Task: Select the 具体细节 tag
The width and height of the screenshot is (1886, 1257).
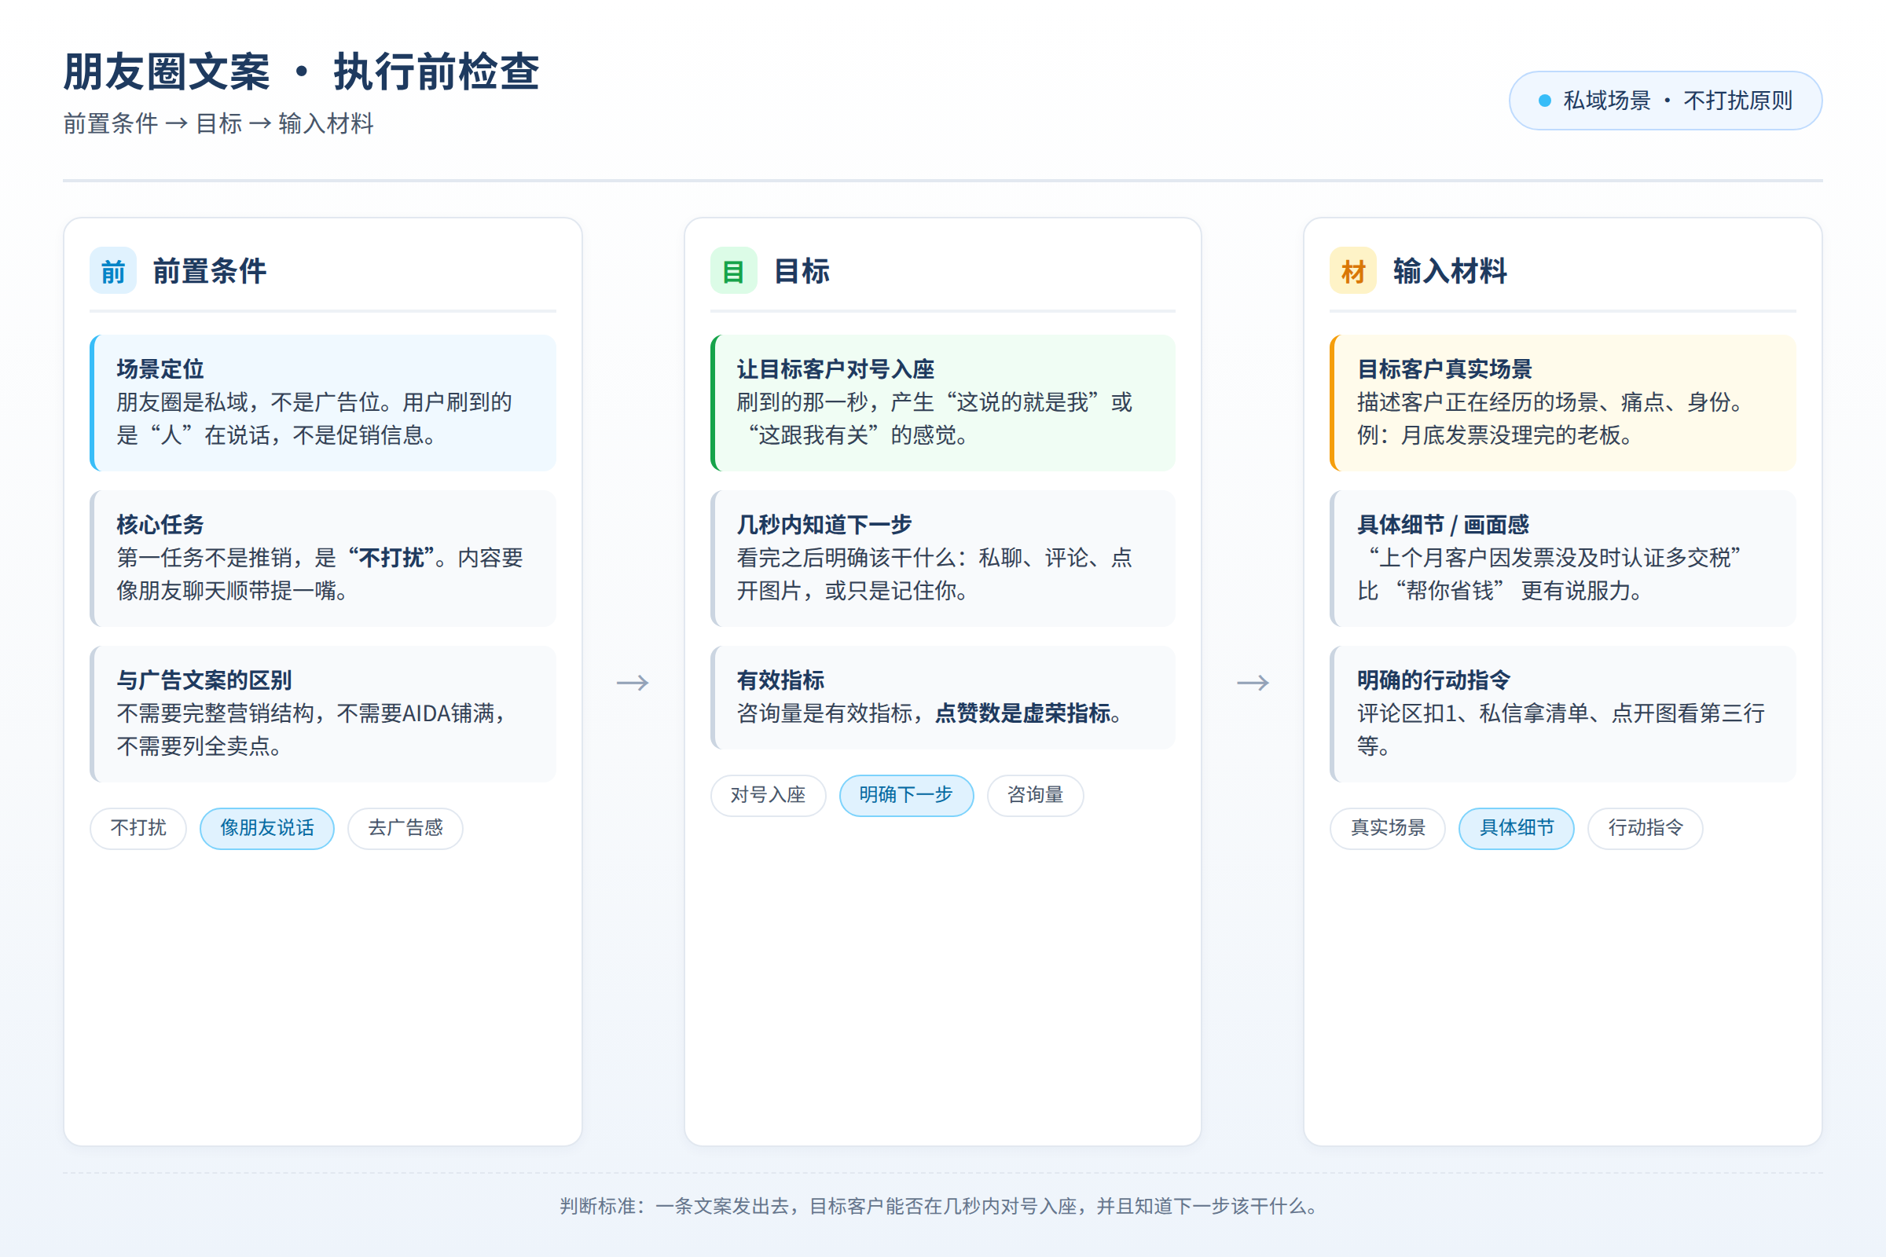Action: pyautogui.click(x=1517, y=828)
